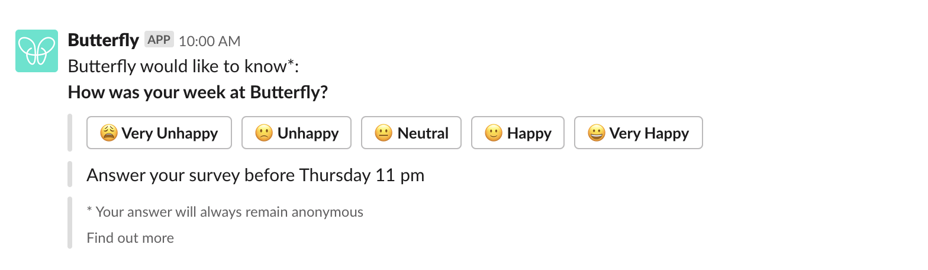Click the slightly smiling face emoji
928x270 pixels.
(x=494, y=133)
